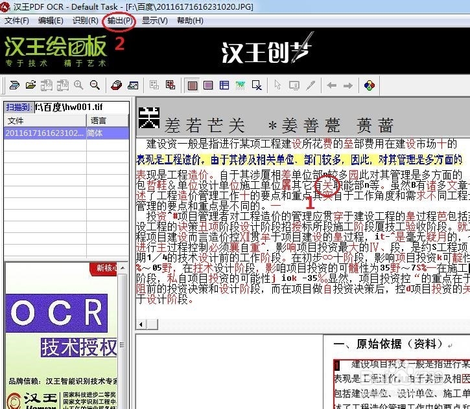Click the RTF export toolbar icon
Viewport: 470px width, 409px height.
(47, 85)
